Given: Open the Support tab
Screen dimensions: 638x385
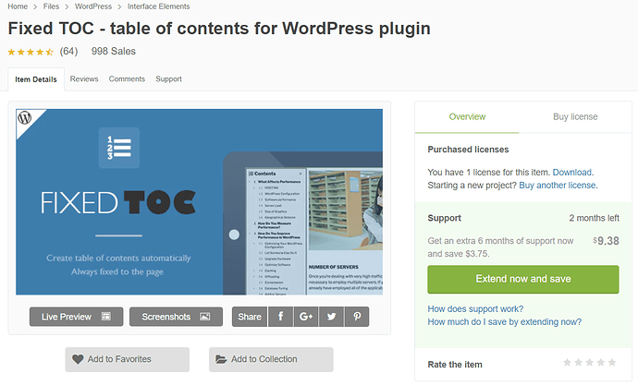Looking at the screenshot, I should click(x=168, y=78).
